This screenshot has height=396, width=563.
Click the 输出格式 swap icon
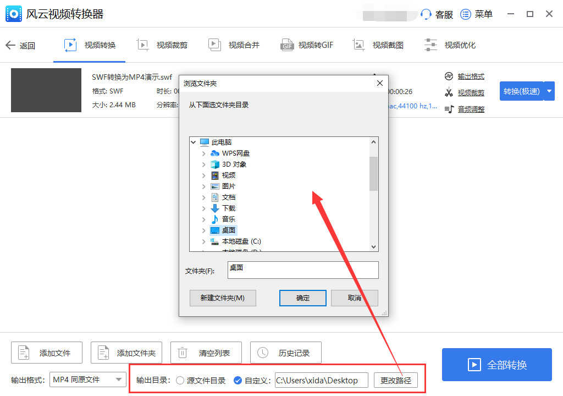click(449, 76)
